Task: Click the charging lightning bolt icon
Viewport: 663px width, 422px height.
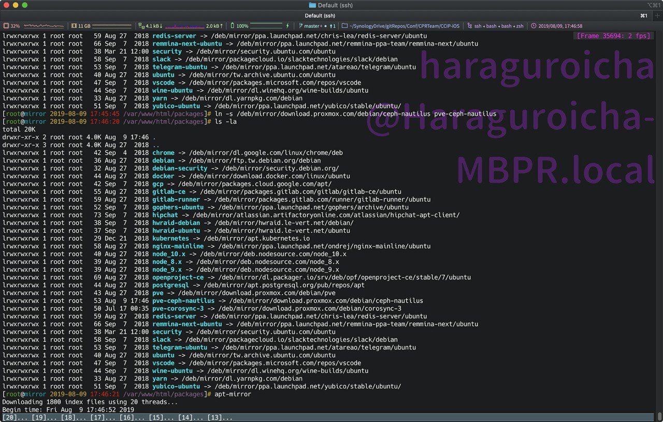Action: tap(288, 26)
